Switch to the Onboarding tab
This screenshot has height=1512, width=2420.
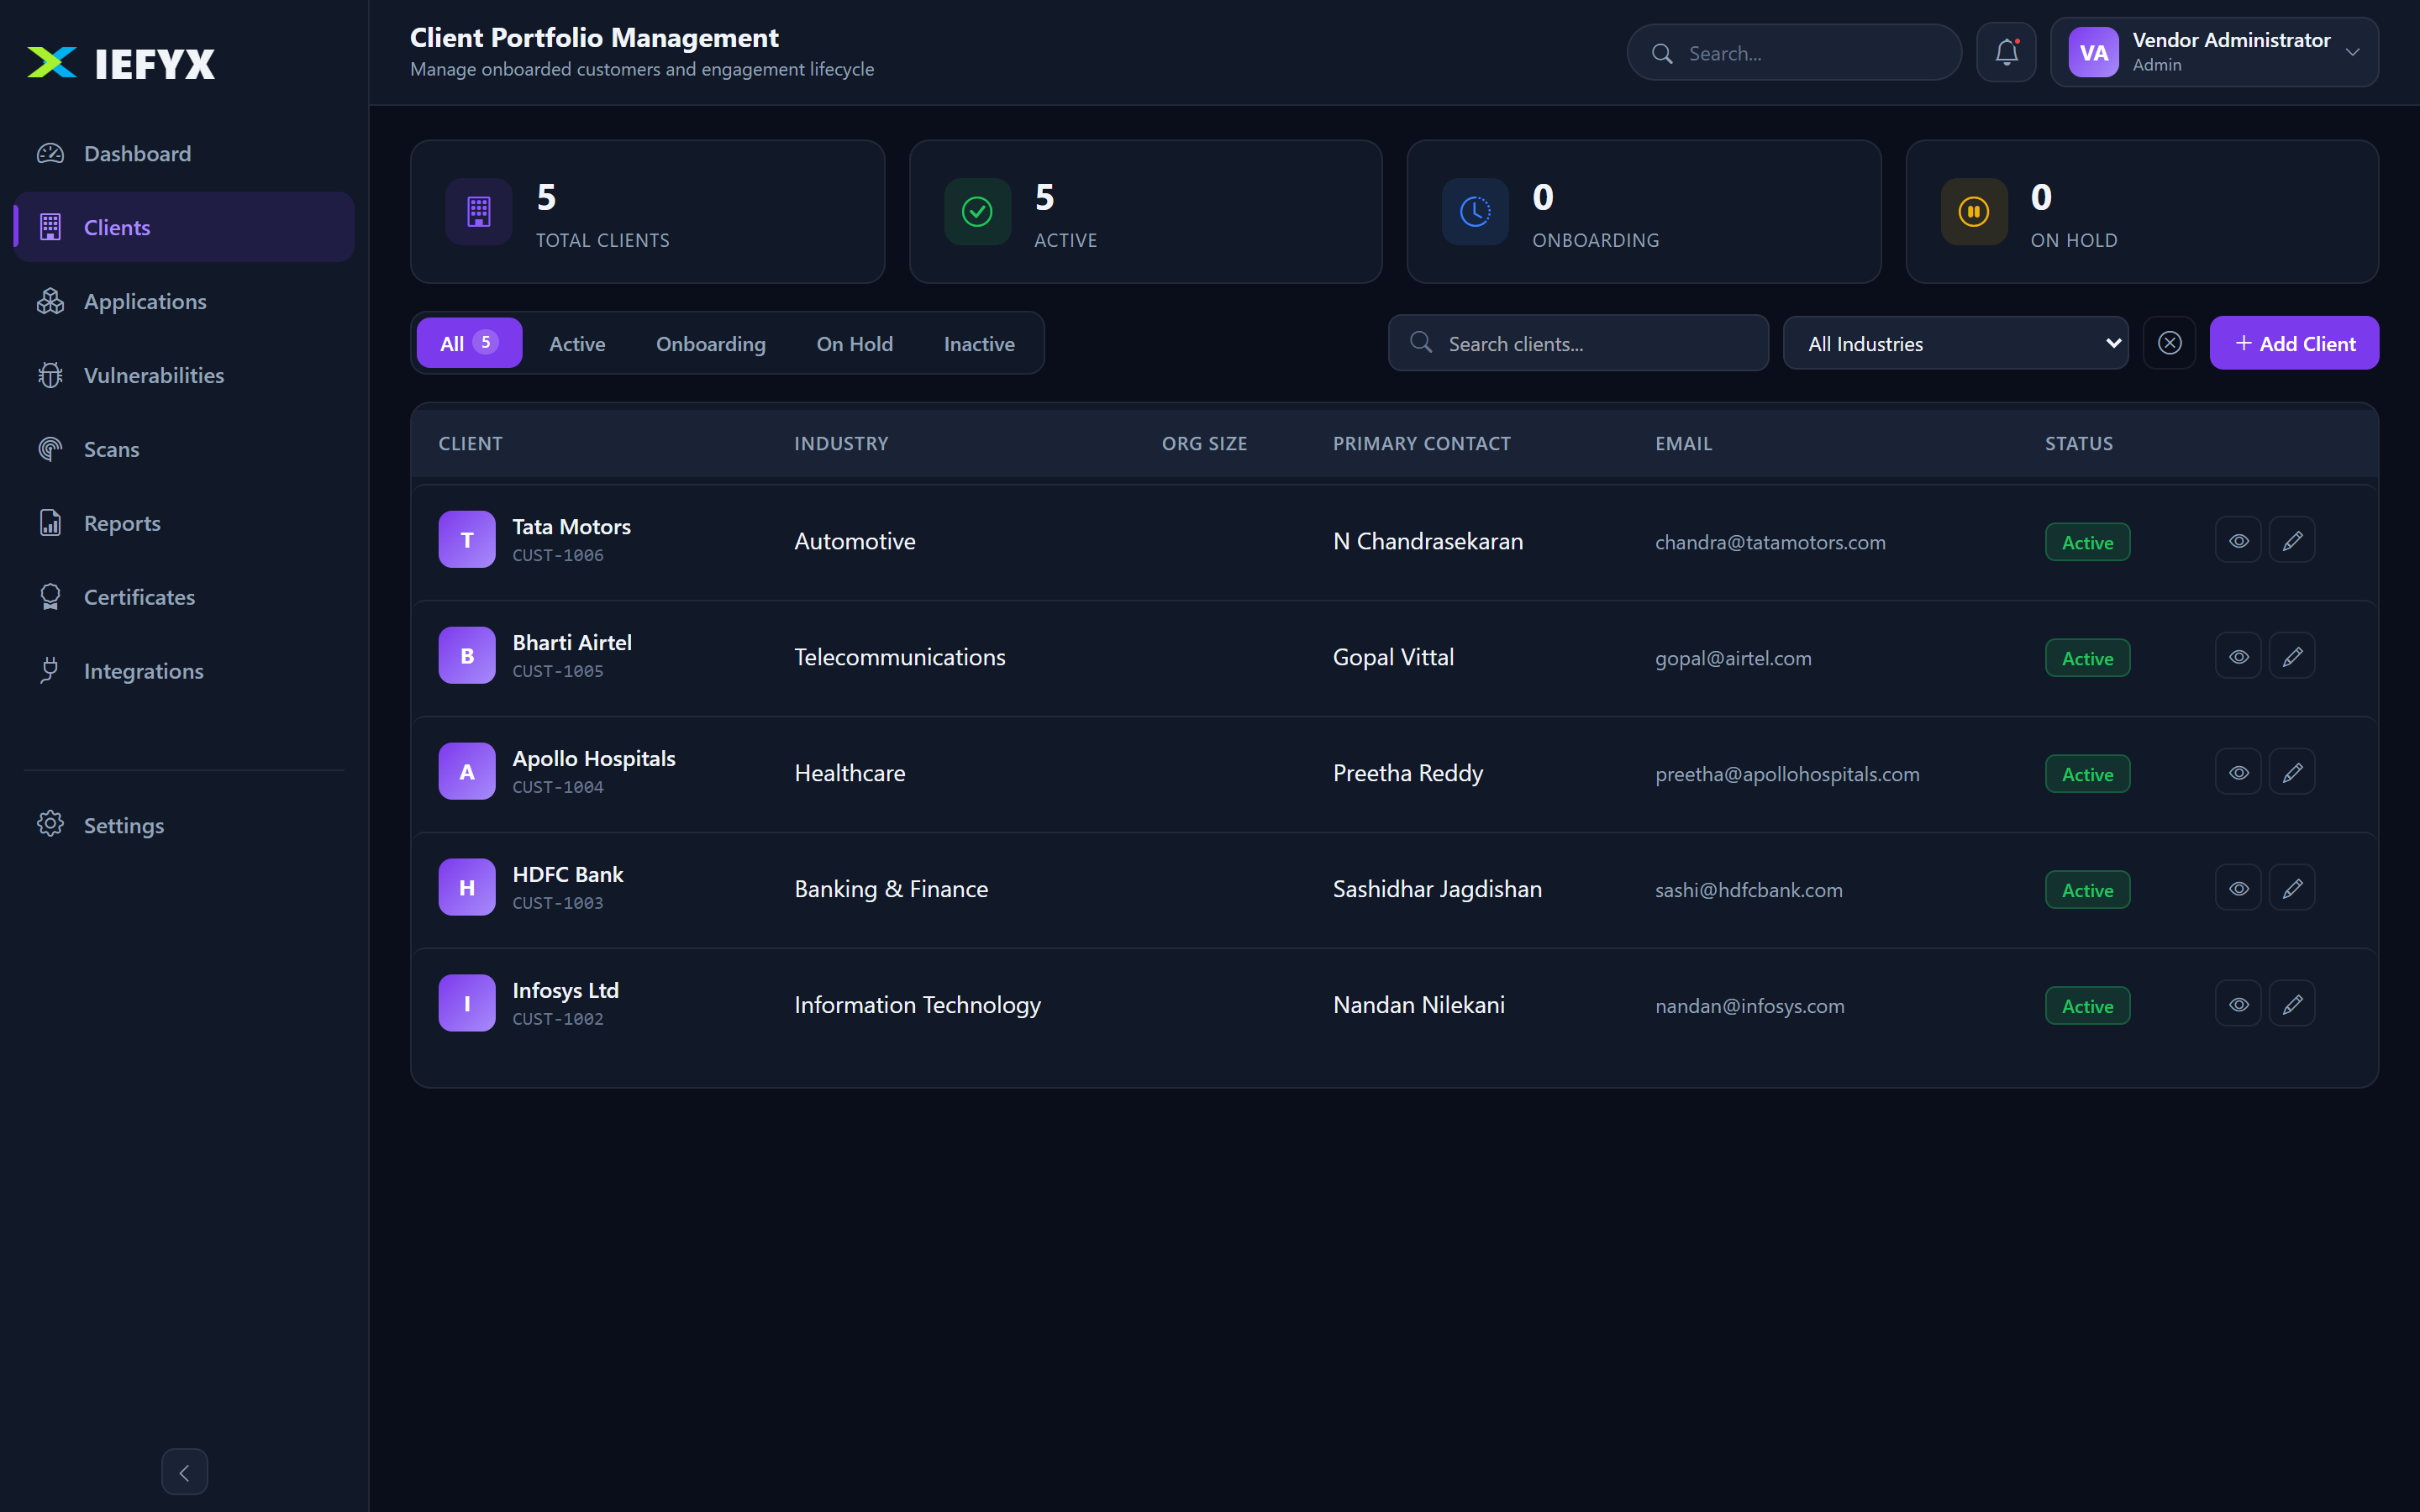coord(711,343)
